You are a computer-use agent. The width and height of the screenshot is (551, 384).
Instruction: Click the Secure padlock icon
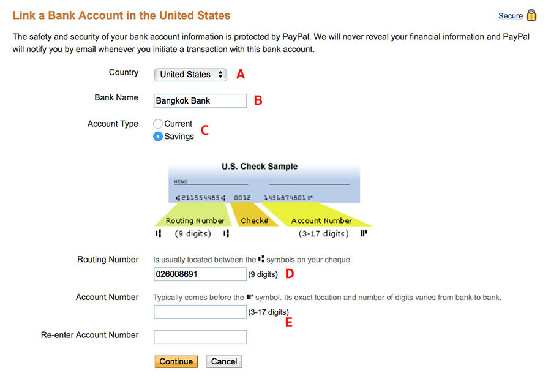coord(531,15)
